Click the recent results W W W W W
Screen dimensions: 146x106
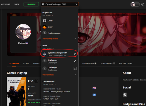point(34,103)
